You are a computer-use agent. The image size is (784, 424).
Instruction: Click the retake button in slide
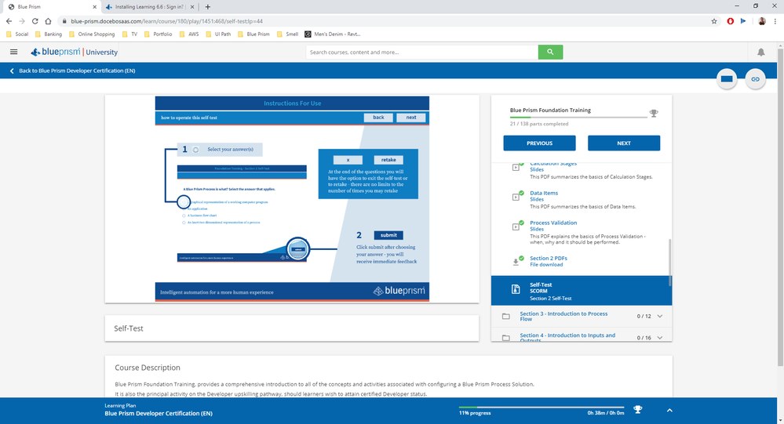coord(388,160)
